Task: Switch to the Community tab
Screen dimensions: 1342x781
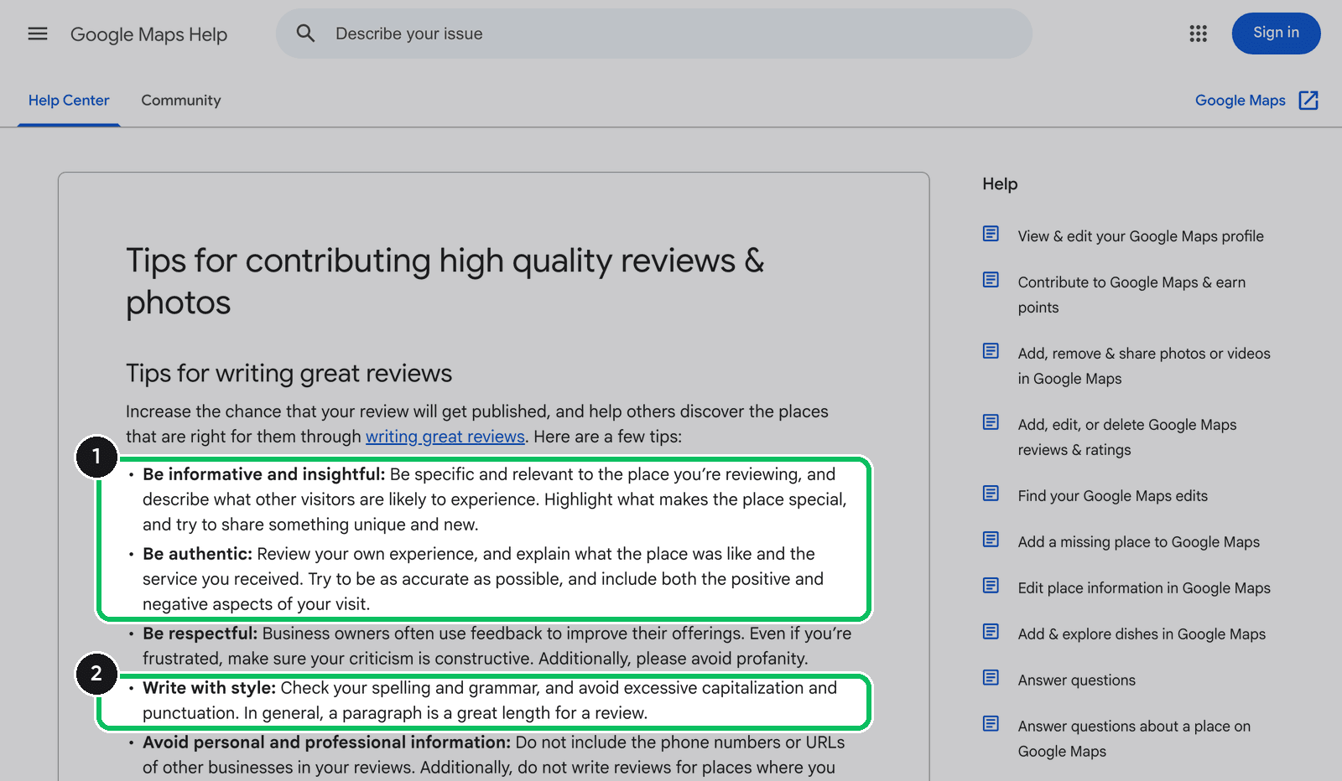Action: 181,101
